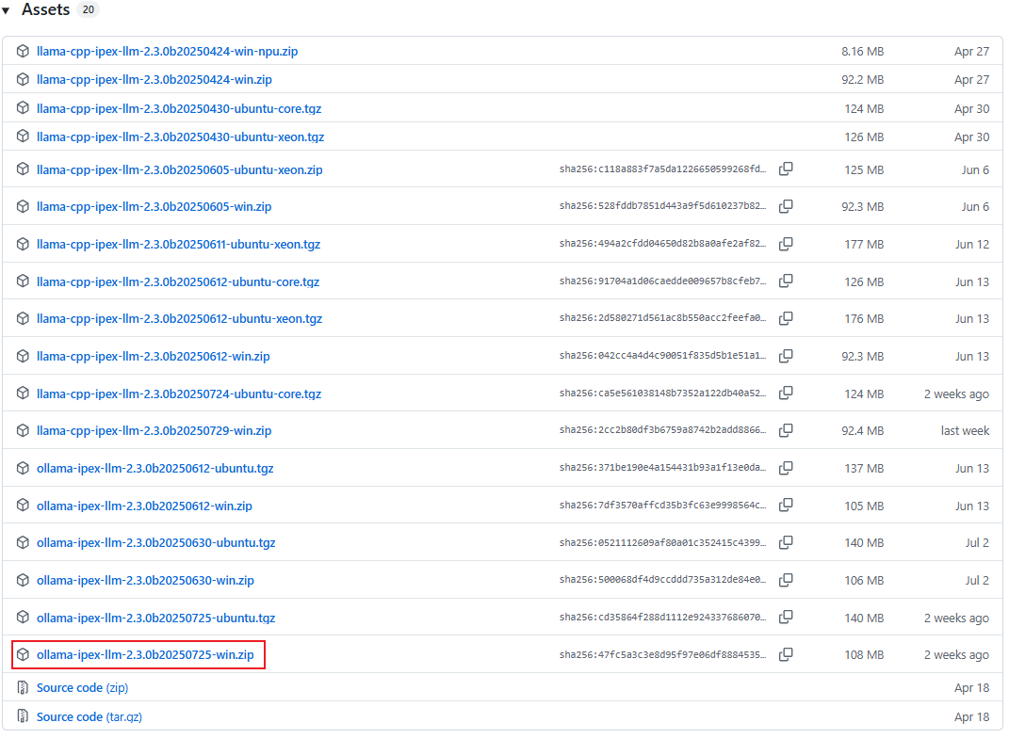This screenshot has width=1009, height=739.
Task: Copy sha256 of ollama 20250725-ubuntu.tgz
Action: [786, 618]
